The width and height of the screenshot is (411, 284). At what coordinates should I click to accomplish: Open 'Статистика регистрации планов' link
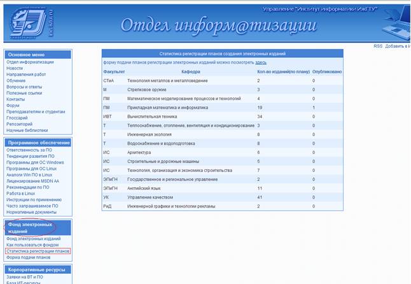click(x=38, y=252)
